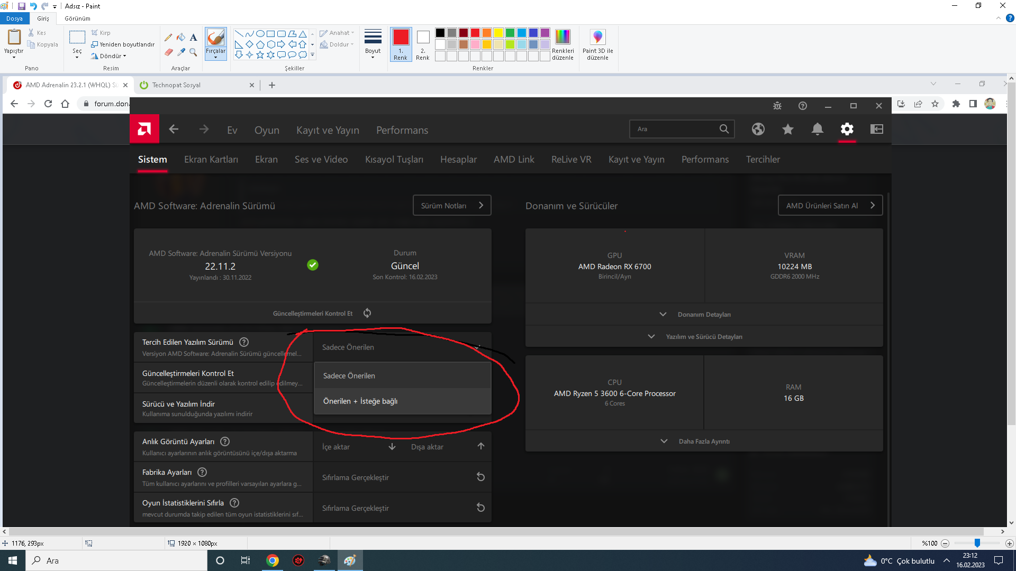The height and width of the screenshot is (571, 1016).
Task: Expand Yazılım ve Sürücü Detayları section
Action: (703, 337)
